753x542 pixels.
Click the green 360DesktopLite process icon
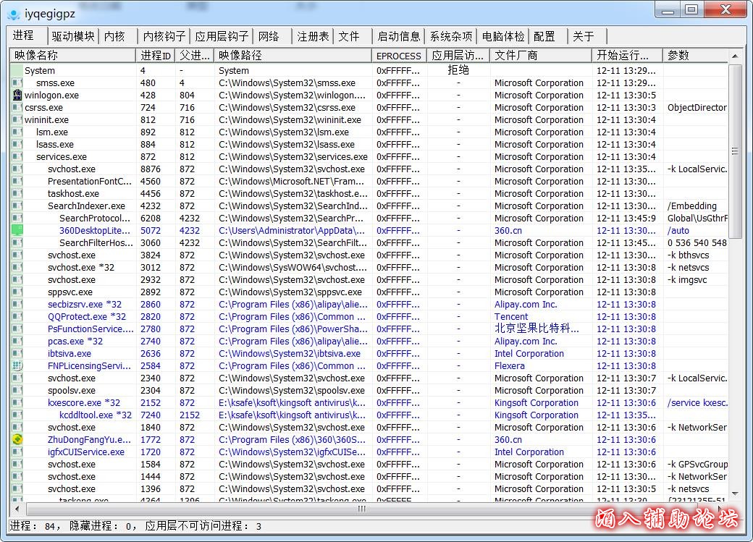pos(17,231)
